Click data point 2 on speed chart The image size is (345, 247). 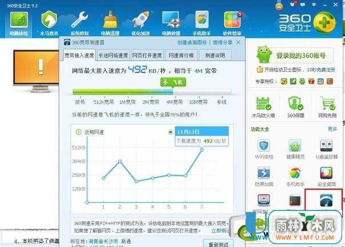click(x=120, y=161)
